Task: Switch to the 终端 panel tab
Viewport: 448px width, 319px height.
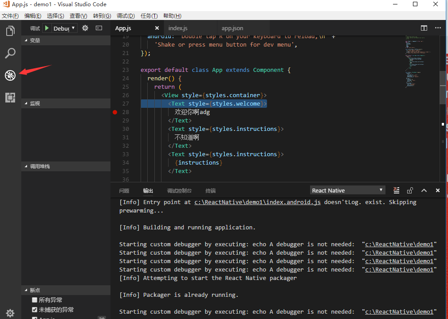Action: pos(211,191)
